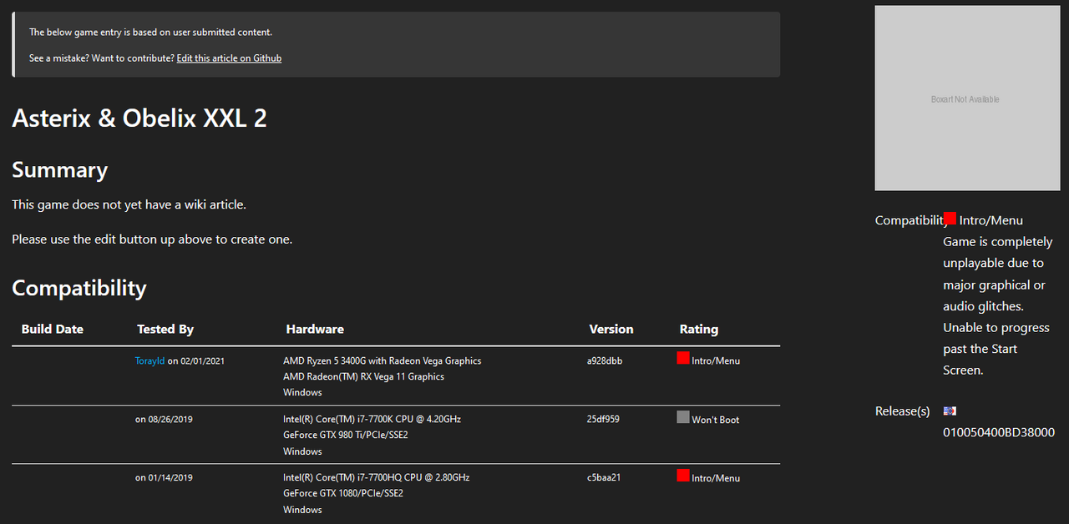Click the 'Please use the edit button' text
This screenshot has height=524, width=1069.
(152, 239)
